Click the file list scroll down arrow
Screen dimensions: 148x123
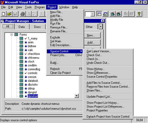coord(77,96)
